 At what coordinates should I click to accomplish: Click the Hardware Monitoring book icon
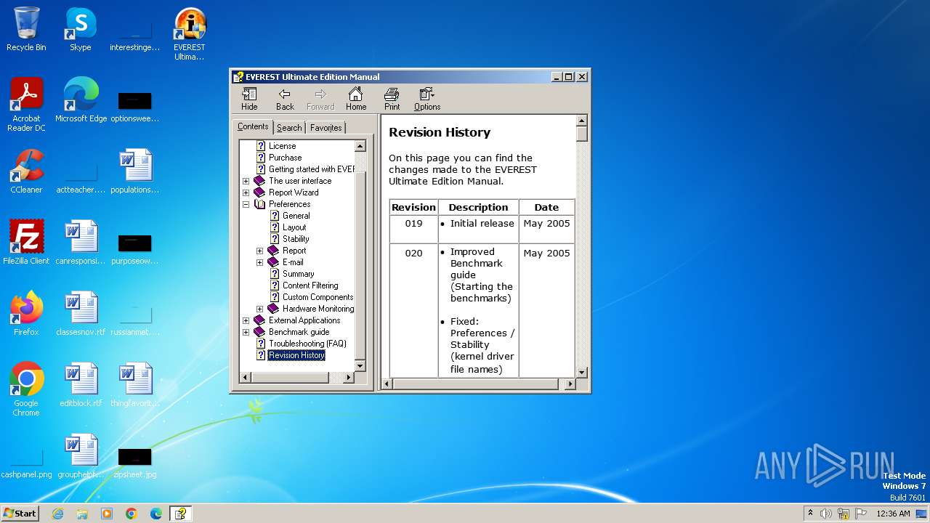pyautogui.click(x=273, y=309)
